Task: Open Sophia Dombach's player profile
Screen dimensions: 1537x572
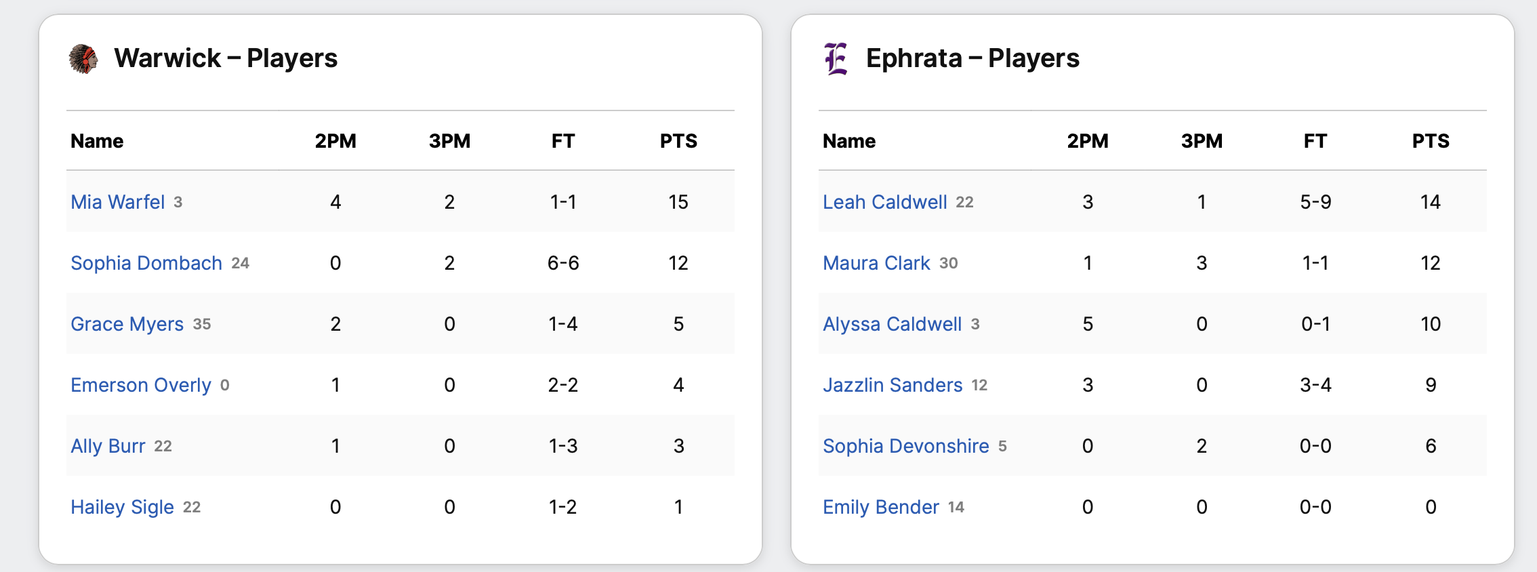Action: coord(146,263)
